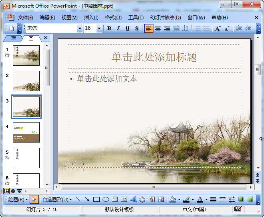Screen dimensions: 264x217
Task: Click the increase font size icon
Action: pyautogui.click(x=218, y=28)
